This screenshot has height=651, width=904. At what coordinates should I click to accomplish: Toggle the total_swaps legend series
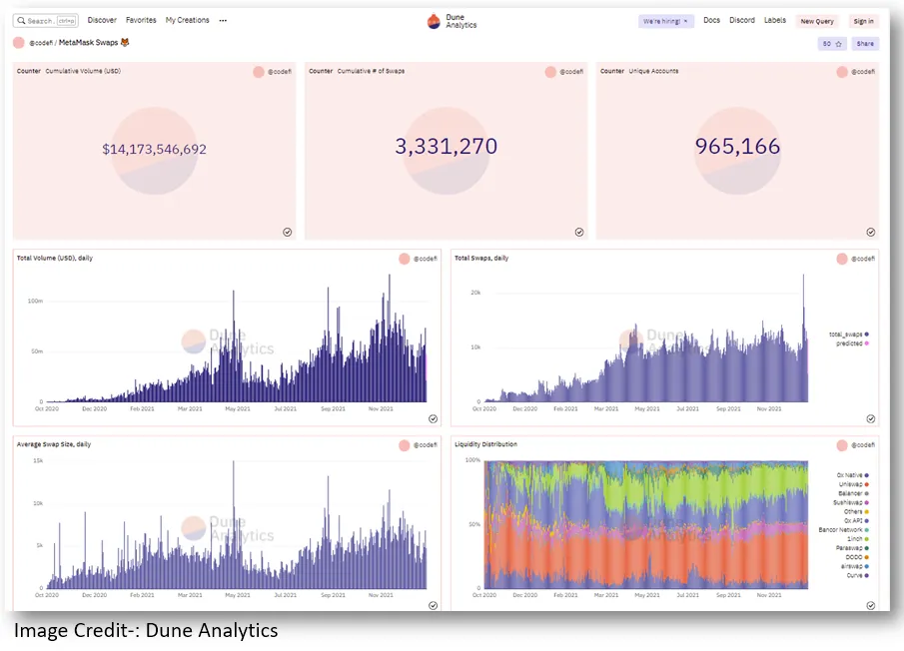849,334
